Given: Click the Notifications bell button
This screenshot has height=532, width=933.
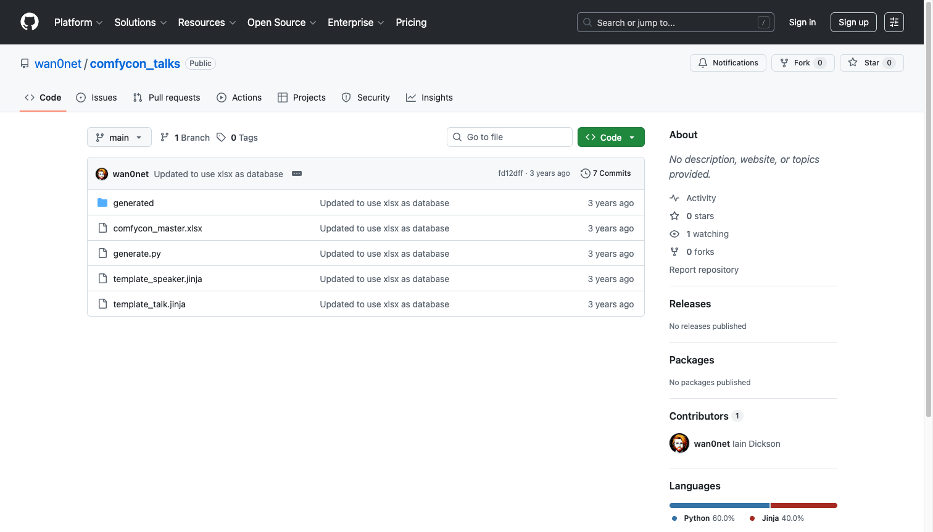Looking at the screenshot, I should point(728,63).
